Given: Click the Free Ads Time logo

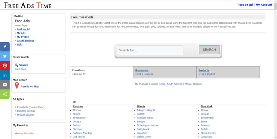Looking at the screenshot, I should tap(28, 5).
